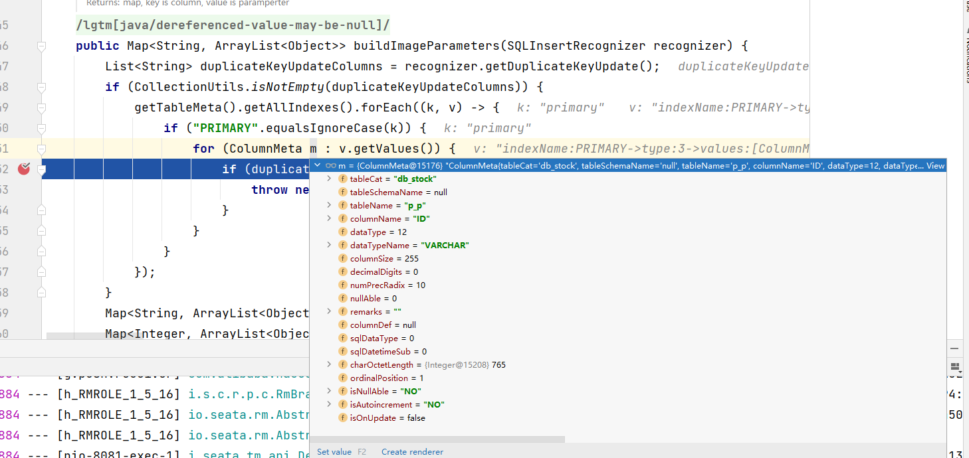
Task: Click the inline hint k: "primary" on line 50
Action: coord(488,128)
